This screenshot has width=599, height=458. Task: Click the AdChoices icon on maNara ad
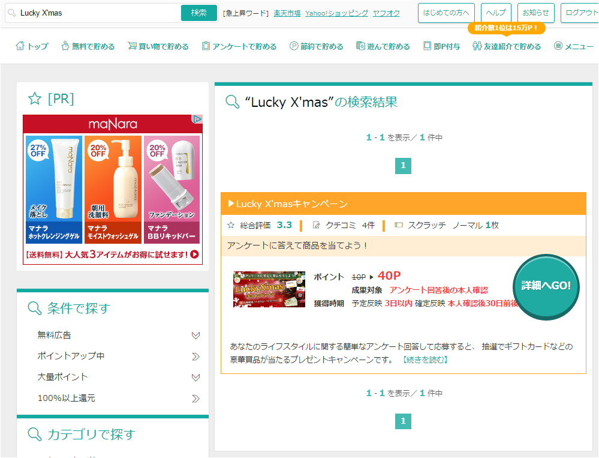[197, 119]
